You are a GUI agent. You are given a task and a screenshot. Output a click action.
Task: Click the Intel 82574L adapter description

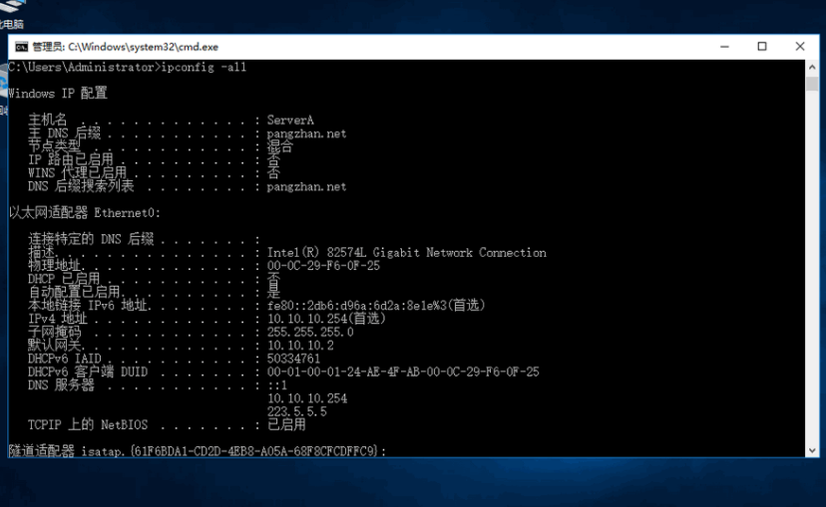tap(407, 252)
